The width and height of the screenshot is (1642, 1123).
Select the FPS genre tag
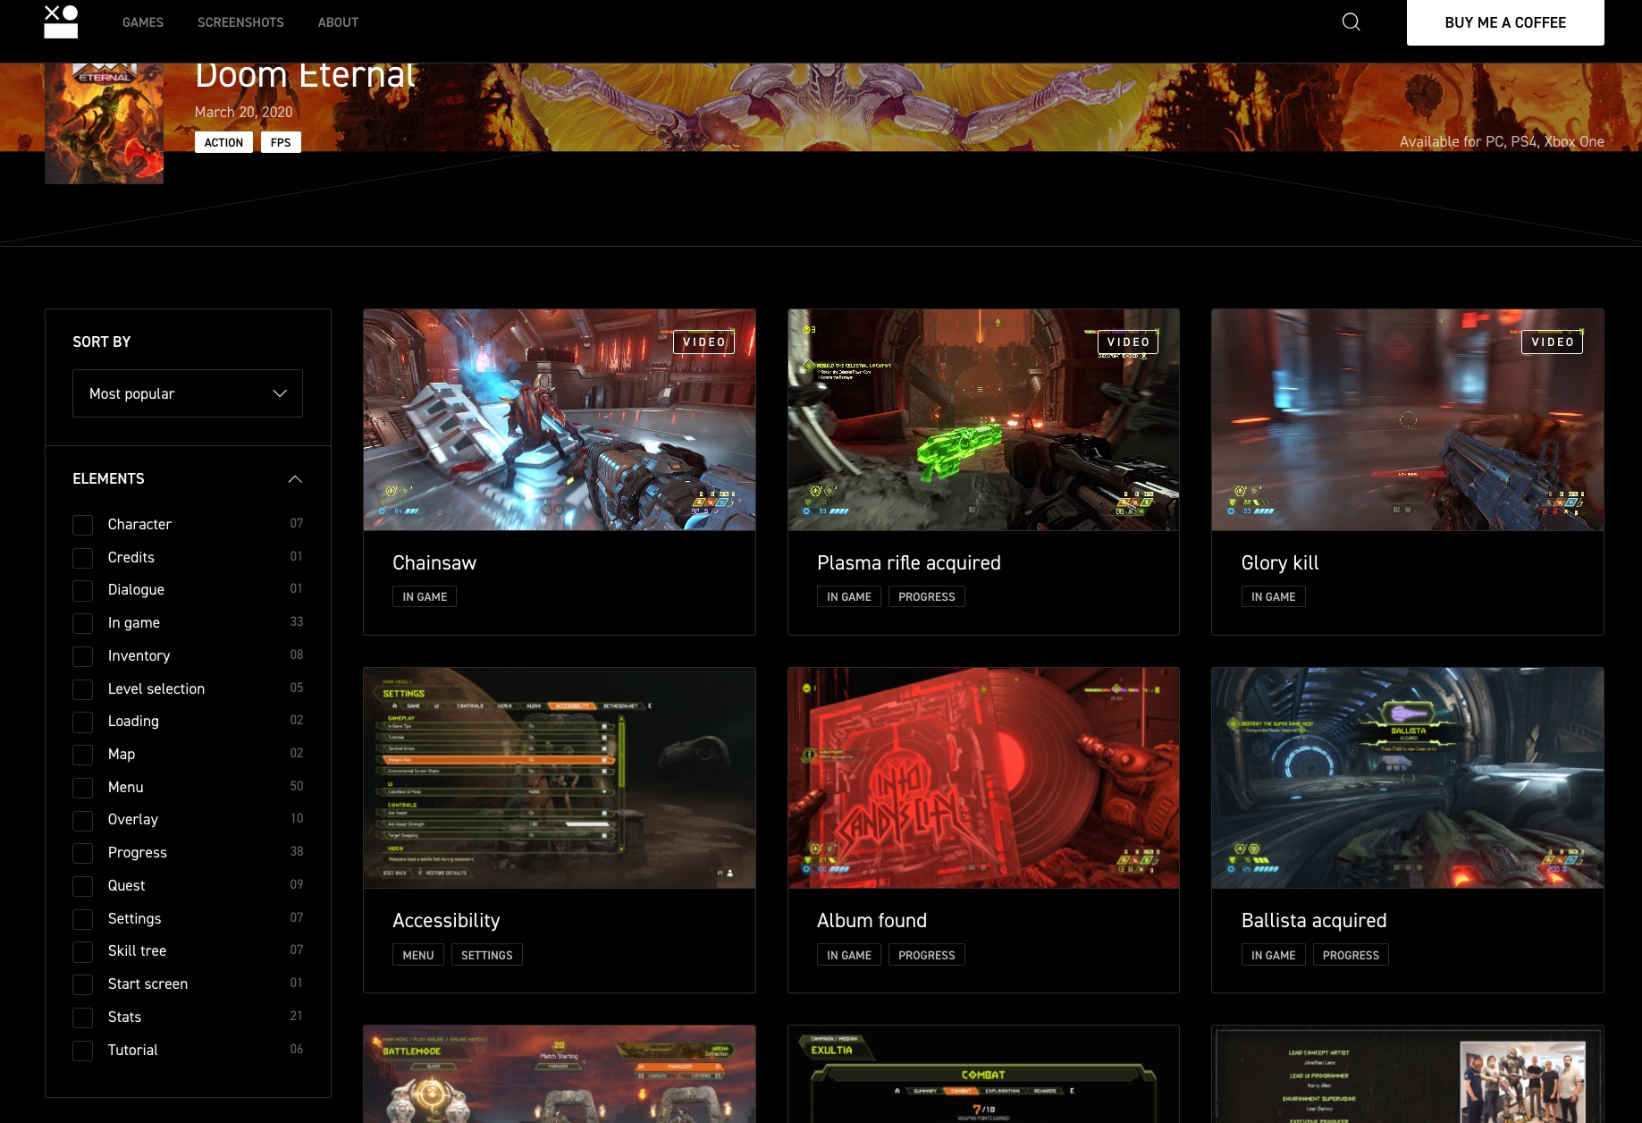(281, 142)
